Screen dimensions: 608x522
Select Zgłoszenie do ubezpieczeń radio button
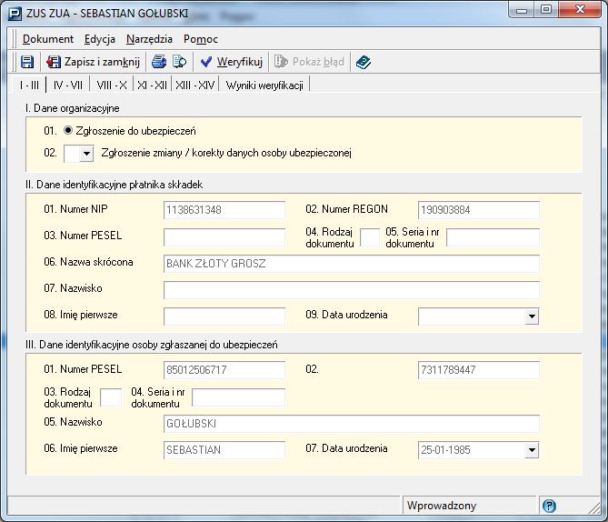[x=68, y=130]
